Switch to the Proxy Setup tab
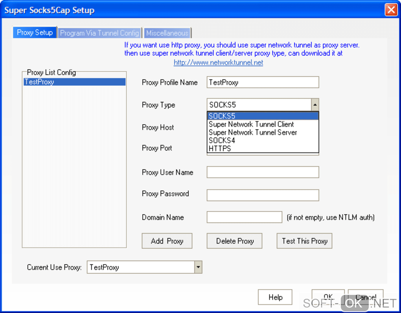Viewport: 401px width, 313px height. [35, 33]
